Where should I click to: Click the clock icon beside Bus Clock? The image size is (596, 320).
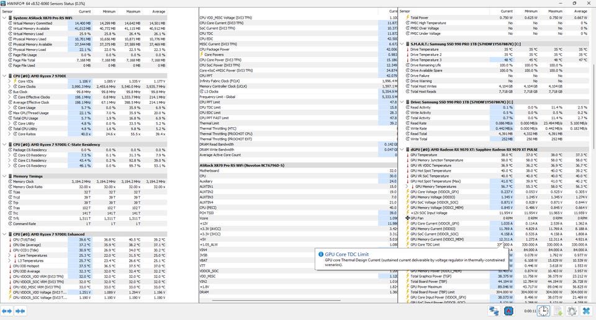[11, 92]
